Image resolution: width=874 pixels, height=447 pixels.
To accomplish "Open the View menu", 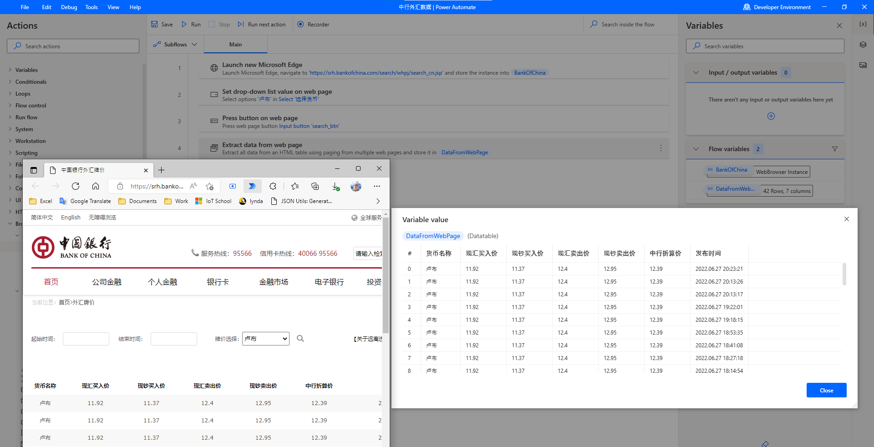I will pyautogui.click(x=113, y=7).
